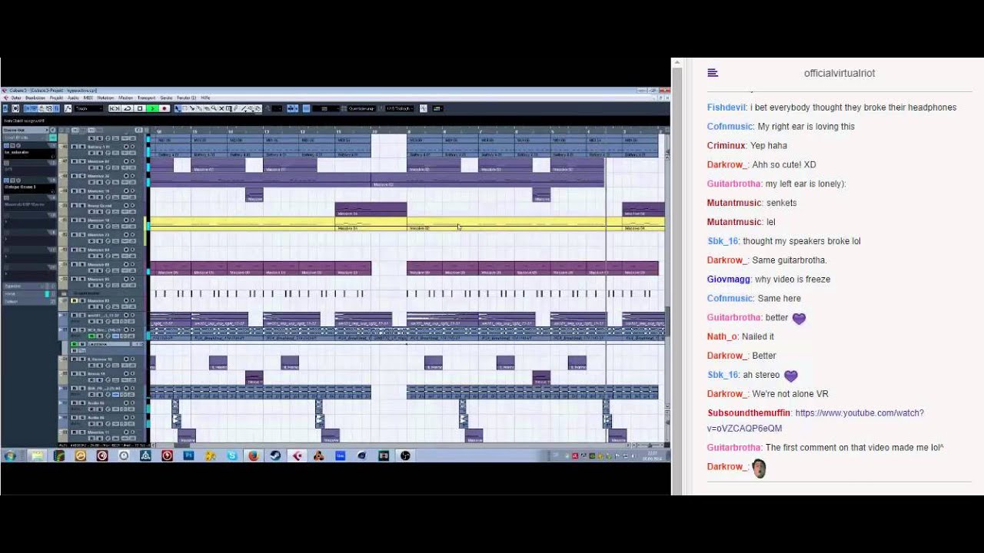Solo the Massive 02 track

(x=81, y=161)
